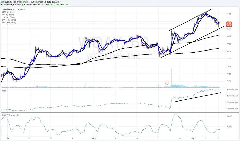Image resolution: width=240 pixels, height=141 pixels.
Task: Select the MA (150, close) indicator label
Action: [x=9, y=23]
